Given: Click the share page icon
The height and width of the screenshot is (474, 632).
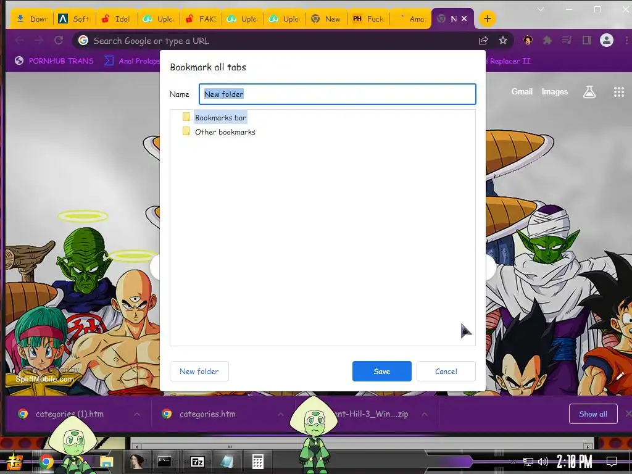Looking at the screenshot, I should pos(483,40).
